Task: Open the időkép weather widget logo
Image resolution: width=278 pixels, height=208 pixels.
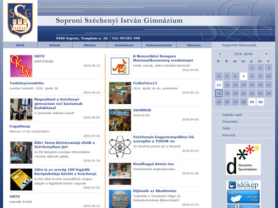Action: [x=243, y=185]
